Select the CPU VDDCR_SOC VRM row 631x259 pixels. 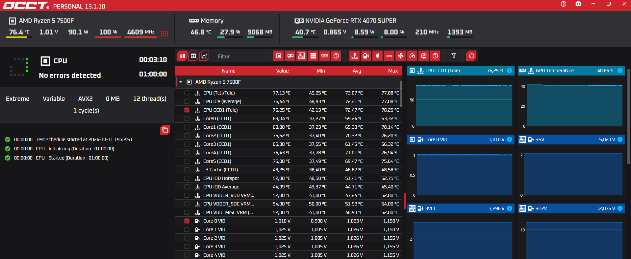[289, 204]
